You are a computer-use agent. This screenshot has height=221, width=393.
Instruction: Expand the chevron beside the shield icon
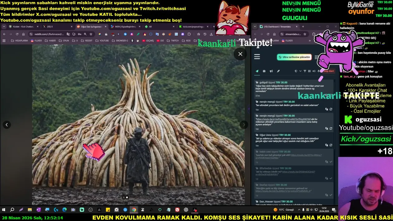[300, 71]
